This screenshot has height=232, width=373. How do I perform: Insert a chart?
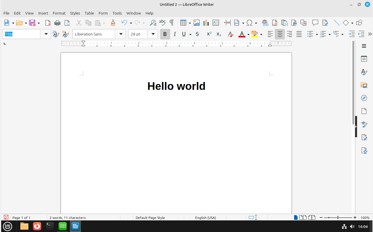(206, 23)
